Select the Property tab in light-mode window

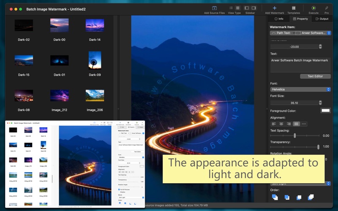pos(131,127)
